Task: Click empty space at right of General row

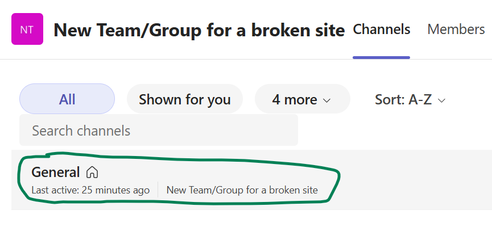Action: [x=414, y=180]
